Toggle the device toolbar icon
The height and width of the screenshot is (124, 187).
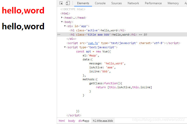(x=68, y=3)
